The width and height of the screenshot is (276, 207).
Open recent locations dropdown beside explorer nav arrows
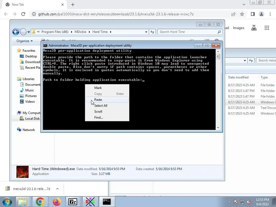pos(29,32)
